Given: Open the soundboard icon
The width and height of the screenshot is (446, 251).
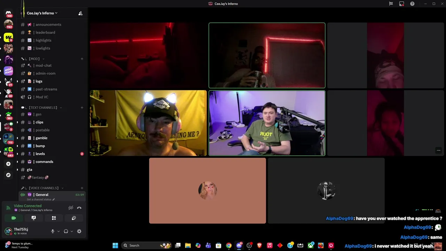Looking at the screenshot, I should pos(74,218).
